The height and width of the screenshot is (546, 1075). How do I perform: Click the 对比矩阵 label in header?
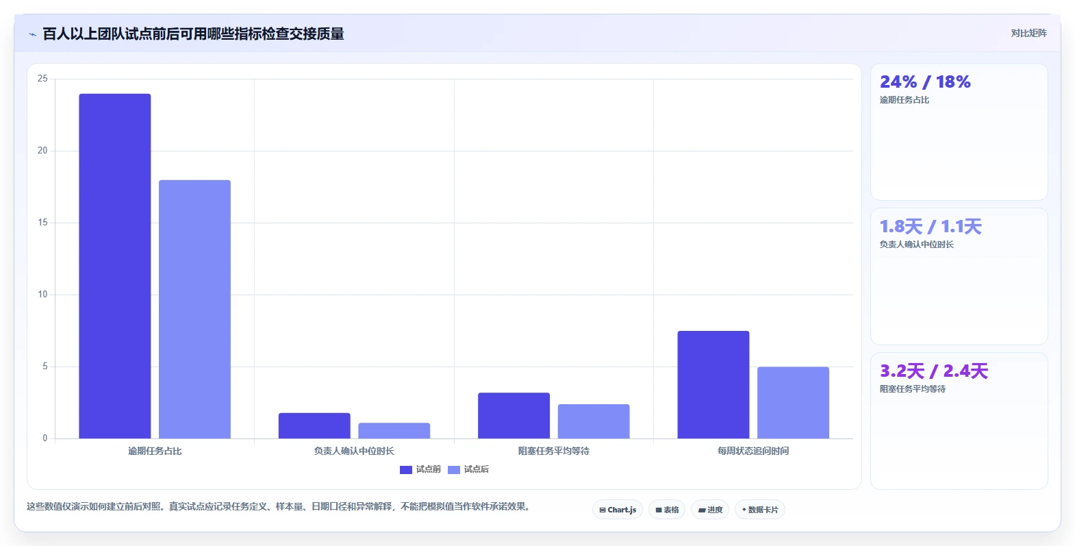(1028, 33)
